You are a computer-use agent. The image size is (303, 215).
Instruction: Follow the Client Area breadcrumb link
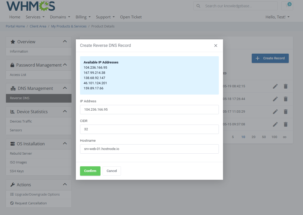[38, 26]
